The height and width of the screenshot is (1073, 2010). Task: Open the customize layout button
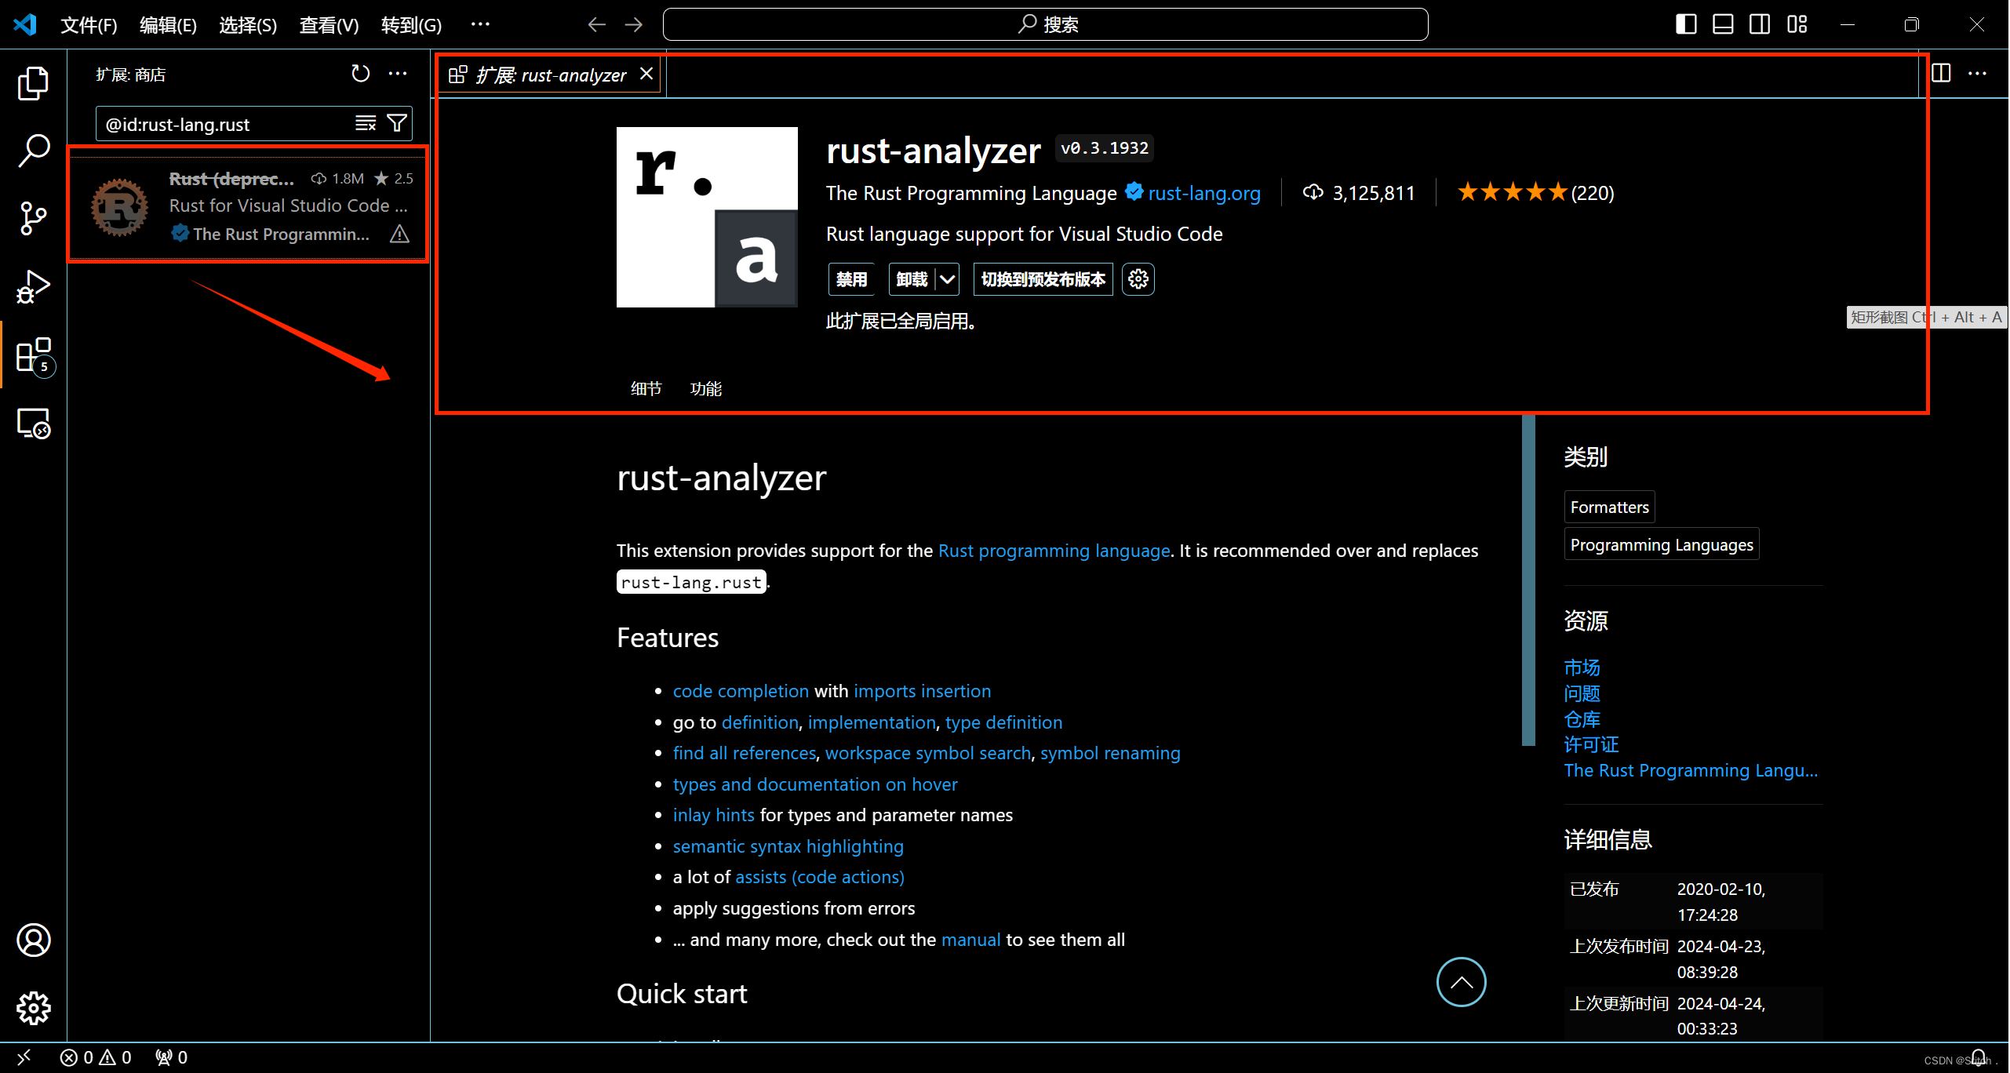point(1797,24)
